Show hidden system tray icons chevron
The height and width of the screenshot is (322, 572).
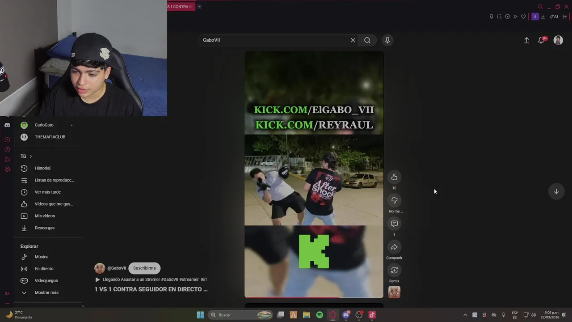[465, 315]
